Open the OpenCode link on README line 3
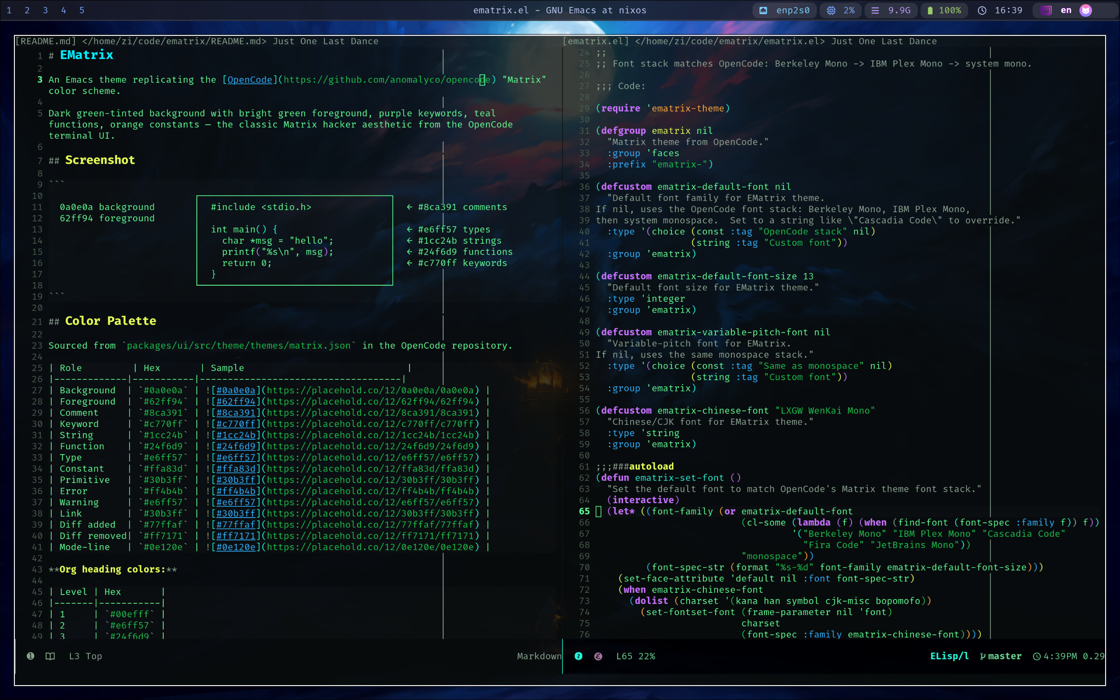 coord(249,80)
